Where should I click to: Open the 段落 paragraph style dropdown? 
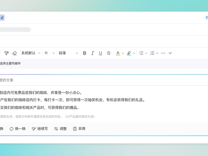(68, 53)
